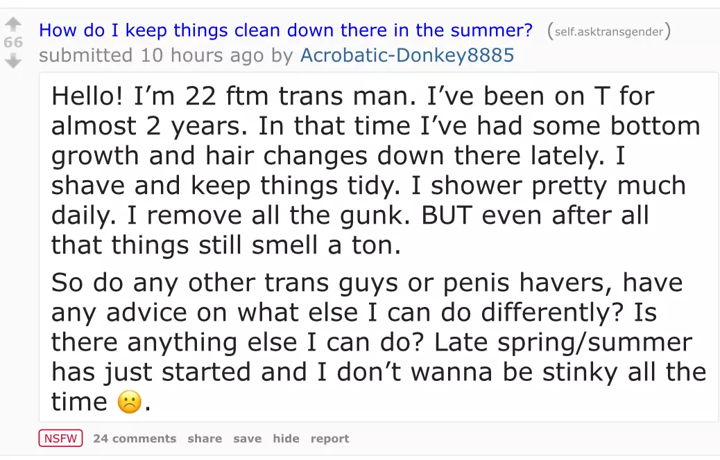
Task: Click the red NSFW tag
Action: 60,439
